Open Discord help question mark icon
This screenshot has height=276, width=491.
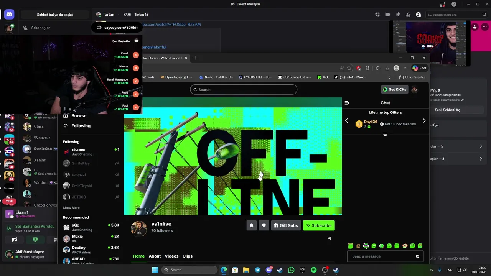454,4
